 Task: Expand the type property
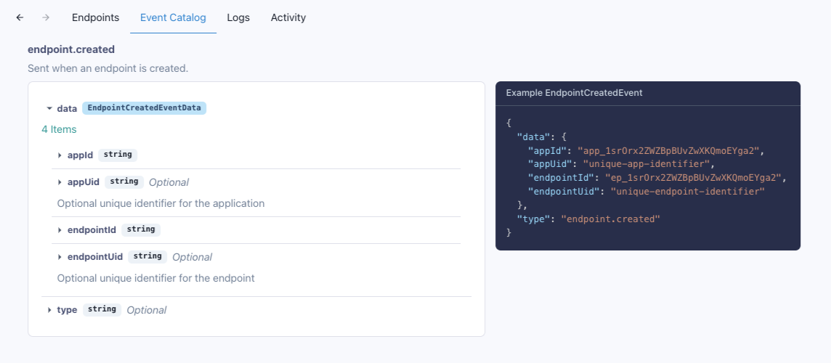(x=49, y=310)
